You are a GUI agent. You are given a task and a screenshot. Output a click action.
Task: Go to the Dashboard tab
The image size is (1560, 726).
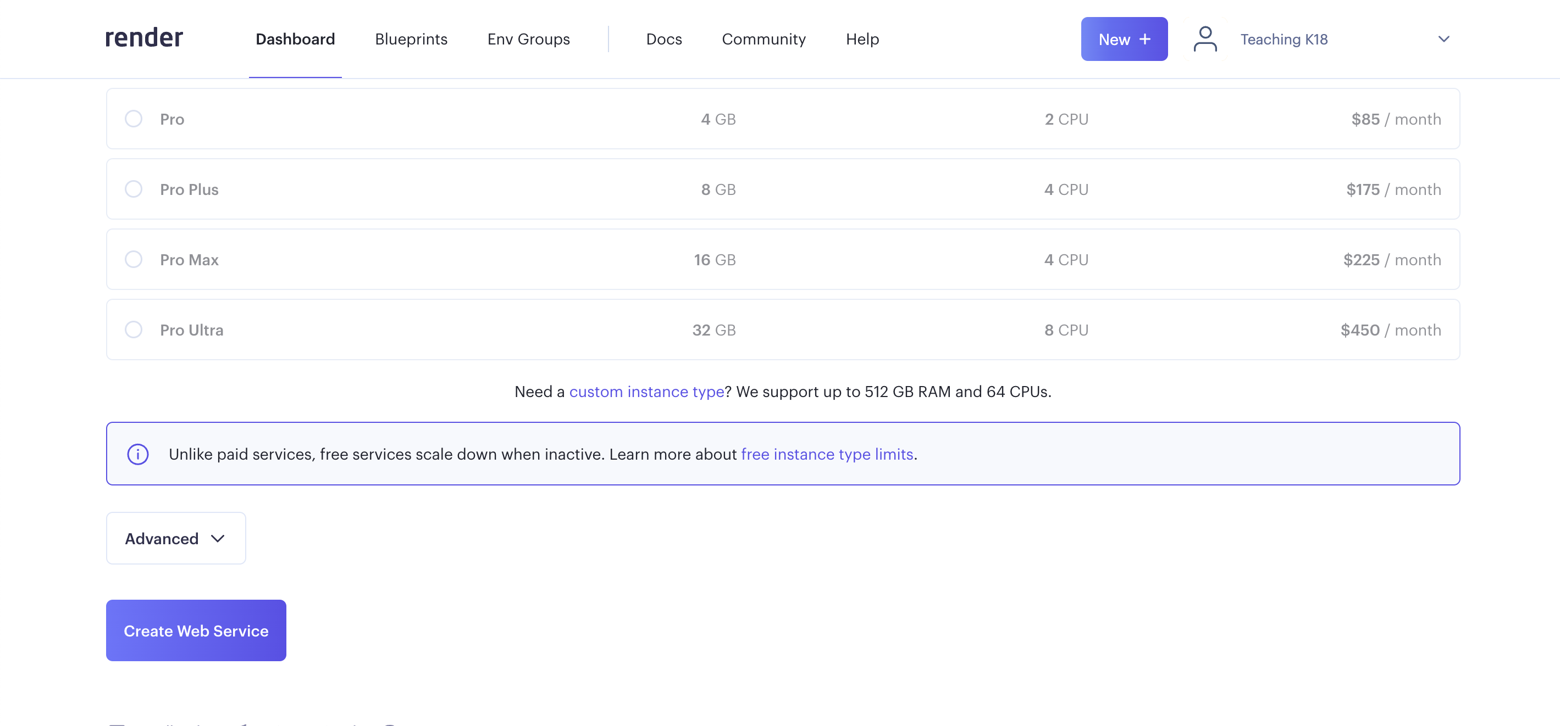[x=295, y=40]
